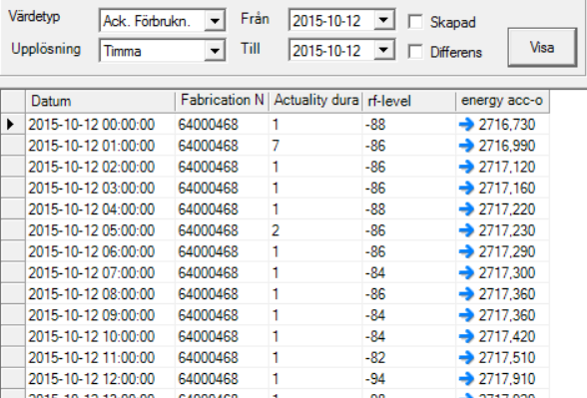This screenshot has width=587, height=398.
Task: Click the blue arrow icon beside 2717,910
Action: [466, 379]
